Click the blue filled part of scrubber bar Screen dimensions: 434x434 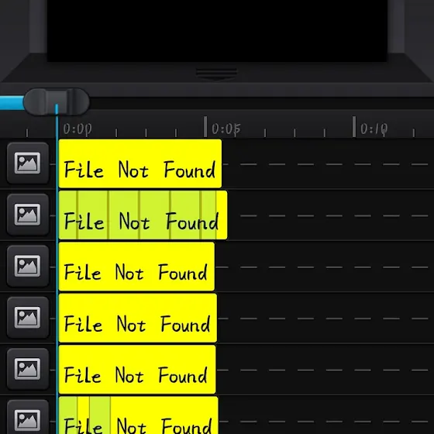click(12, 102)
